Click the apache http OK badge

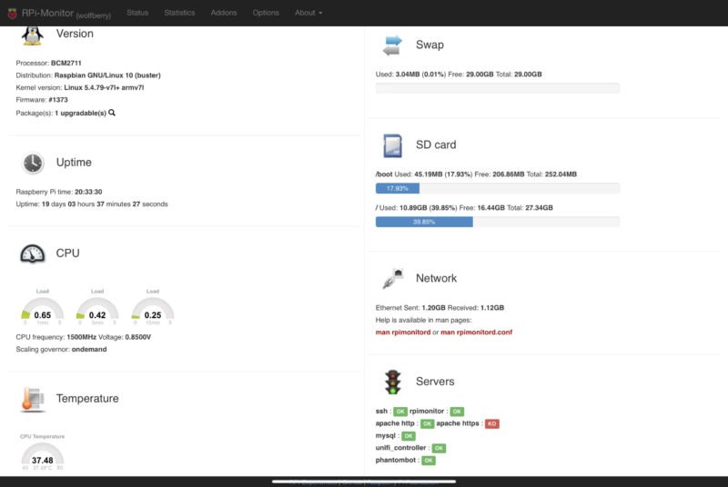coord(427,423)
